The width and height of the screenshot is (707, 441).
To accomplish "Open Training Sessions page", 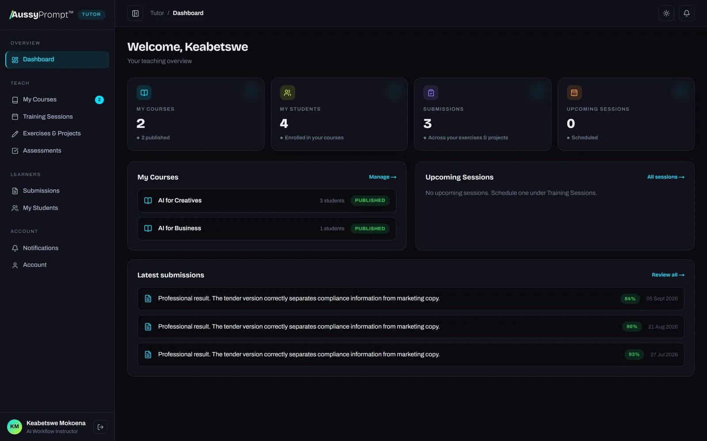I will click(57, 116).
